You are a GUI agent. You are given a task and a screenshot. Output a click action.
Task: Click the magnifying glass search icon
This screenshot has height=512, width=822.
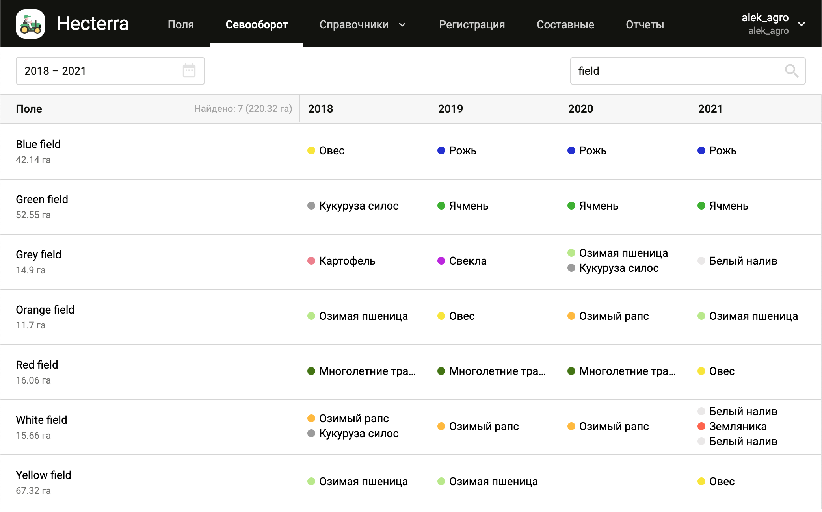click(x=791, y=71)
